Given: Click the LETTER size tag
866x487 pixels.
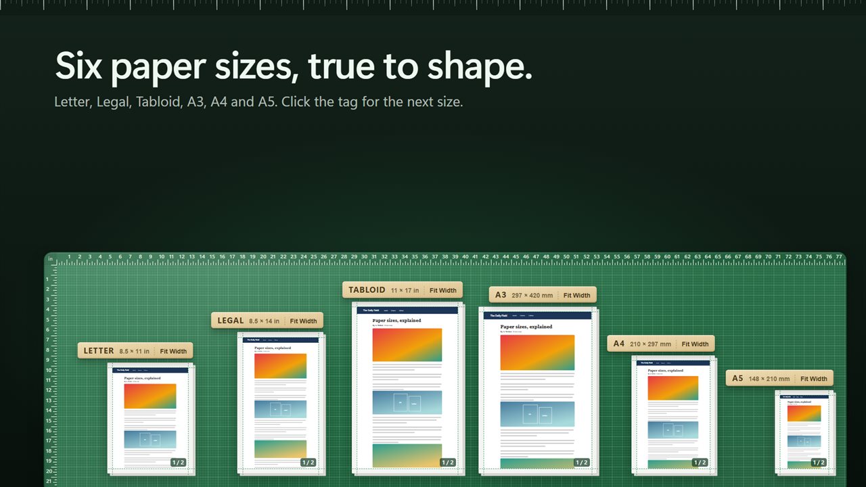Looking at the screenshot, I should click(x=116, y=351).
